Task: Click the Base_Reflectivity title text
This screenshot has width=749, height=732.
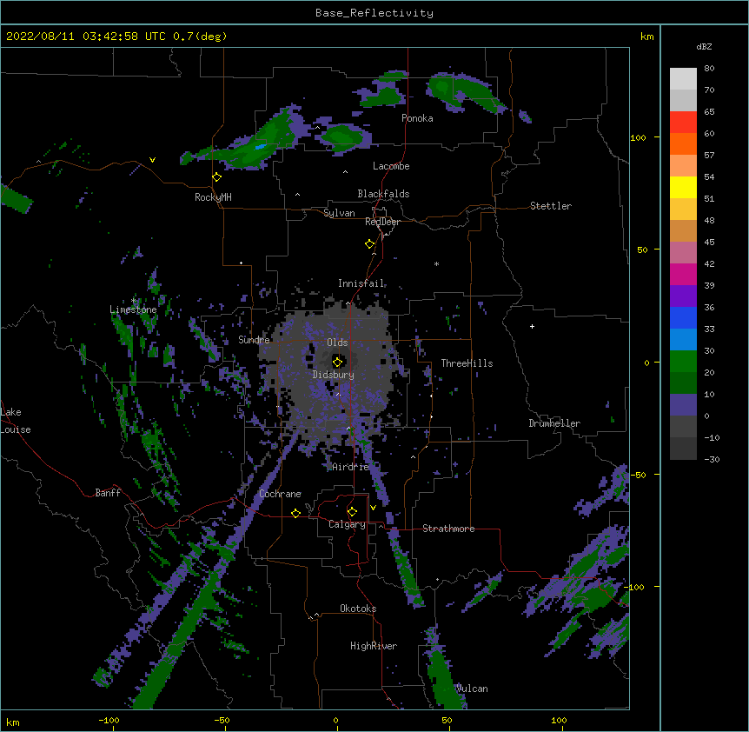Action: 374,13
